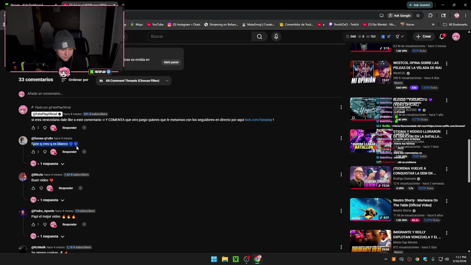The height and width of the screenshot is (265, 471).
Task: Open Chrome profile avatar in toolbar
Action: coord(457,15)
